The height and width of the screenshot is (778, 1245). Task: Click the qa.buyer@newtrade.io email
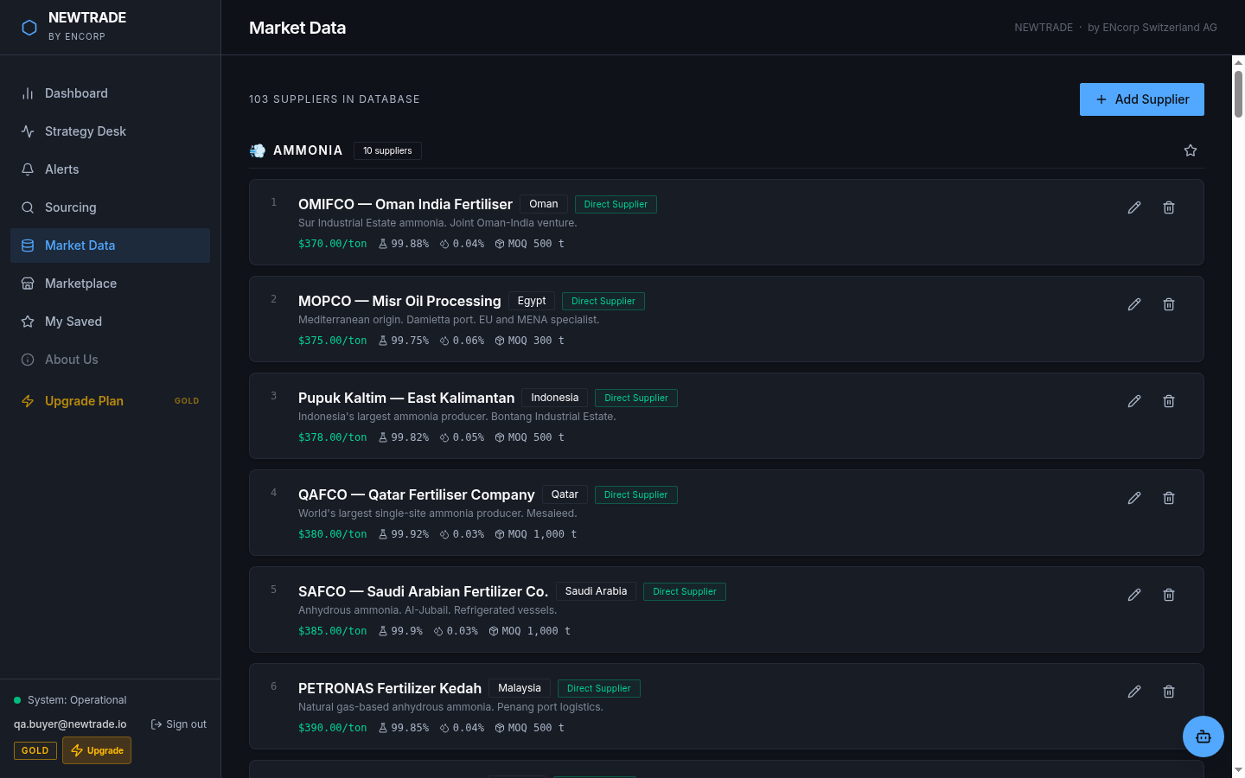coord(70,724)
